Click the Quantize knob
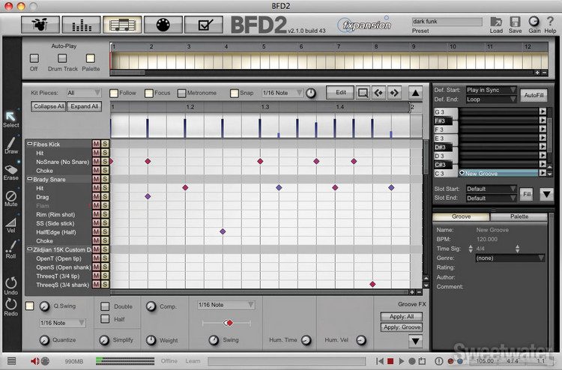Screen dimensions: 562x370 44,340
